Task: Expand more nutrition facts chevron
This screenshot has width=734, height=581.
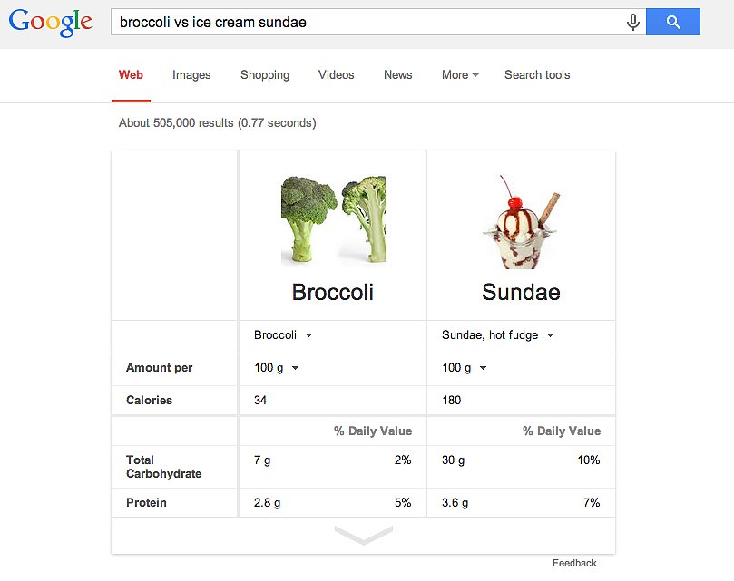Action: point(363,535)
